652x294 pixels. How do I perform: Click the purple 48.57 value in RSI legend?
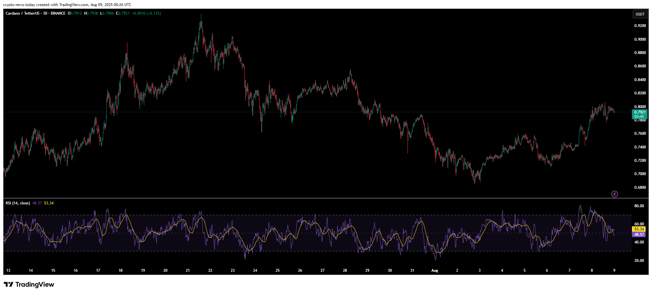click(x=37, y=203)
